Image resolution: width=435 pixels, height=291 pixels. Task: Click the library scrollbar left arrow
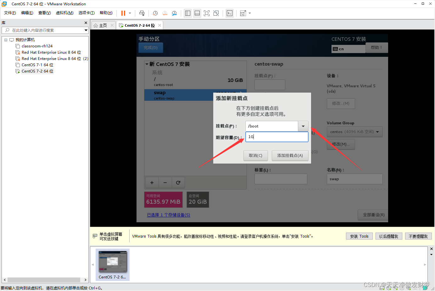(5, 280)
